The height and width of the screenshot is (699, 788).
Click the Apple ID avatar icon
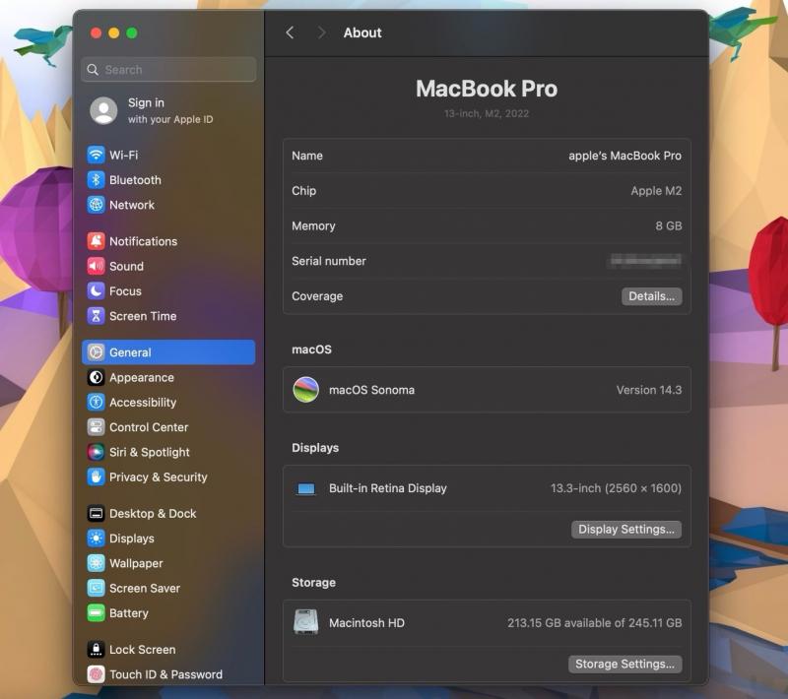103,110
